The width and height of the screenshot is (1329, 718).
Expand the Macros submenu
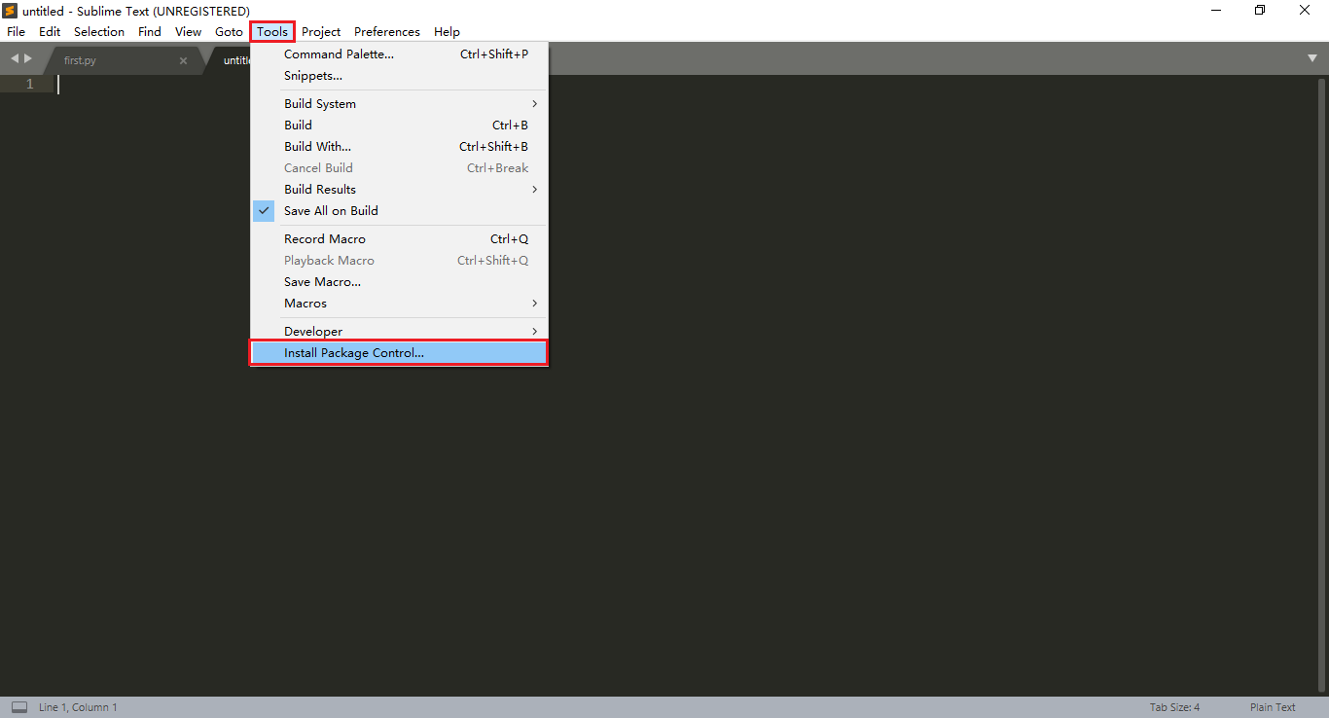[305, 303]
